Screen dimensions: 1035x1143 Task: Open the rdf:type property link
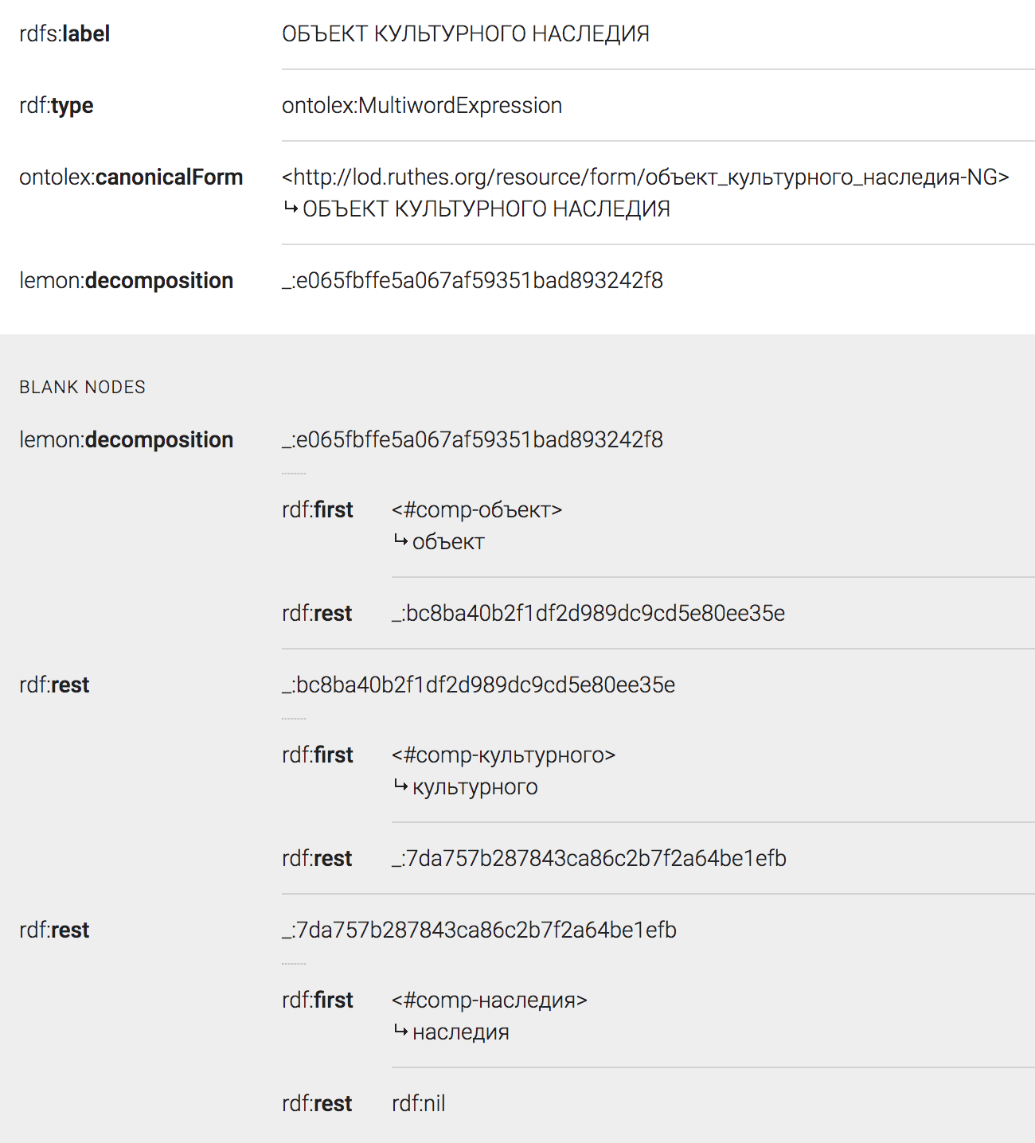(57, 105)
